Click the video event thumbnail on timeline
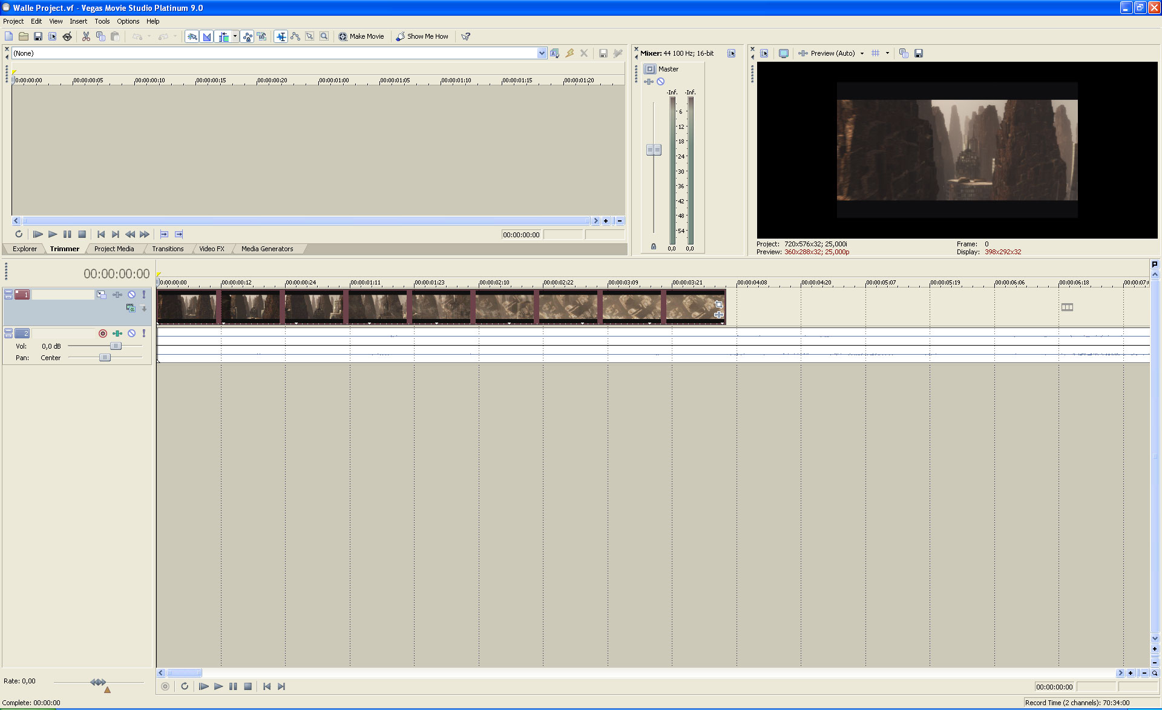This screenshot has height=710, width=1162. (x=441, y=307)
